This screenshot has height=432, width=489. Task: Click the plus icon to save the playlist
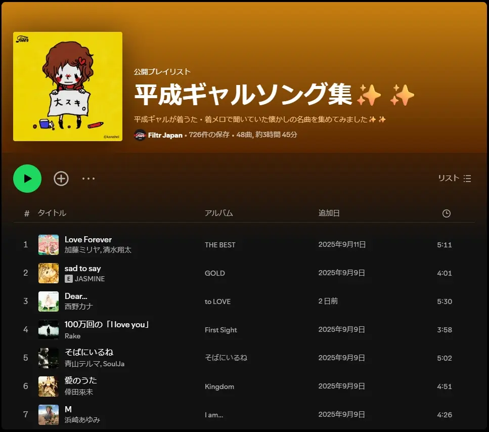pos(61,179)
